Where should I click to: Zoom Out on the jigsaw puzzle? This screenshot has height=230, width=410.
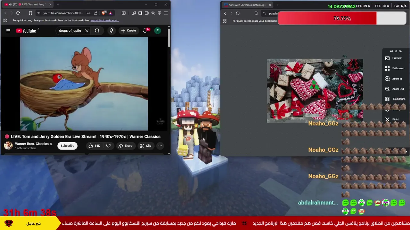pos(395,89)
